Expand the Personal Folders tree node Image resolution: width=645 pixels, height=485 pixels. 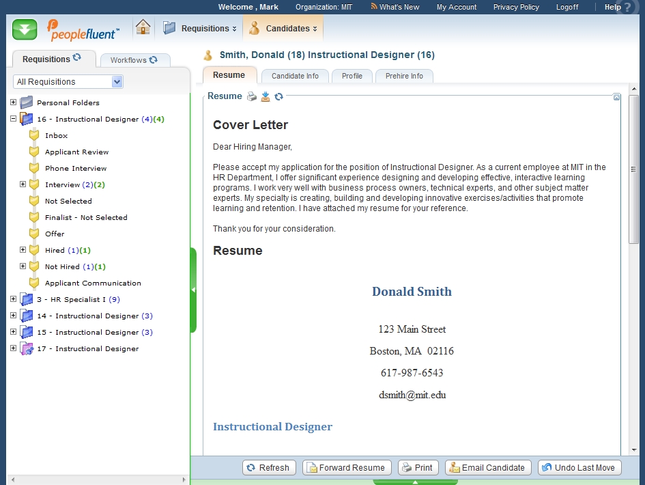tap(13, 102)
